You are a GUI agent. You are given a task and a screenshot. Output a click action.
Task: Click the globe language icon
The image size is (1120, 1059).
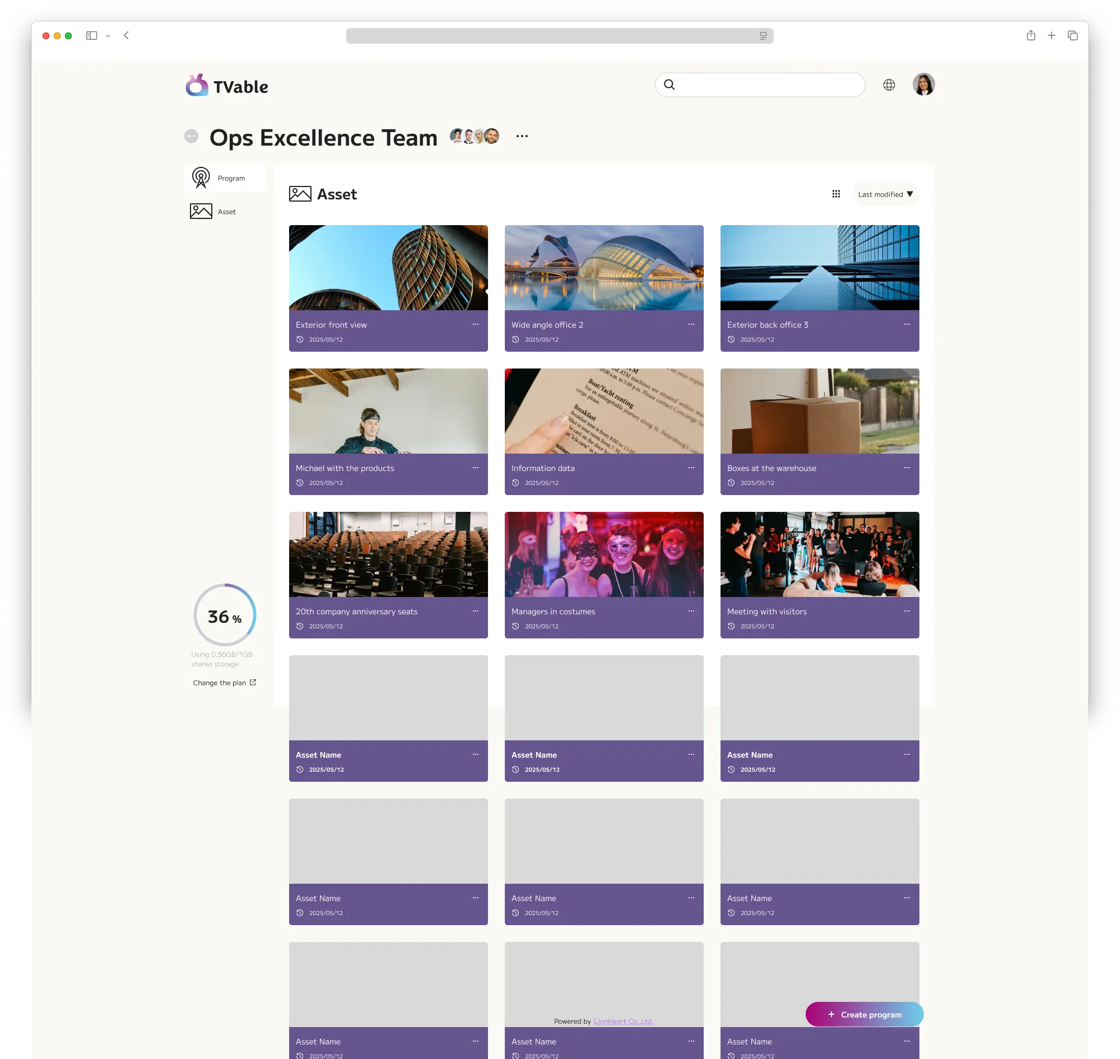(x=889, y=85)
